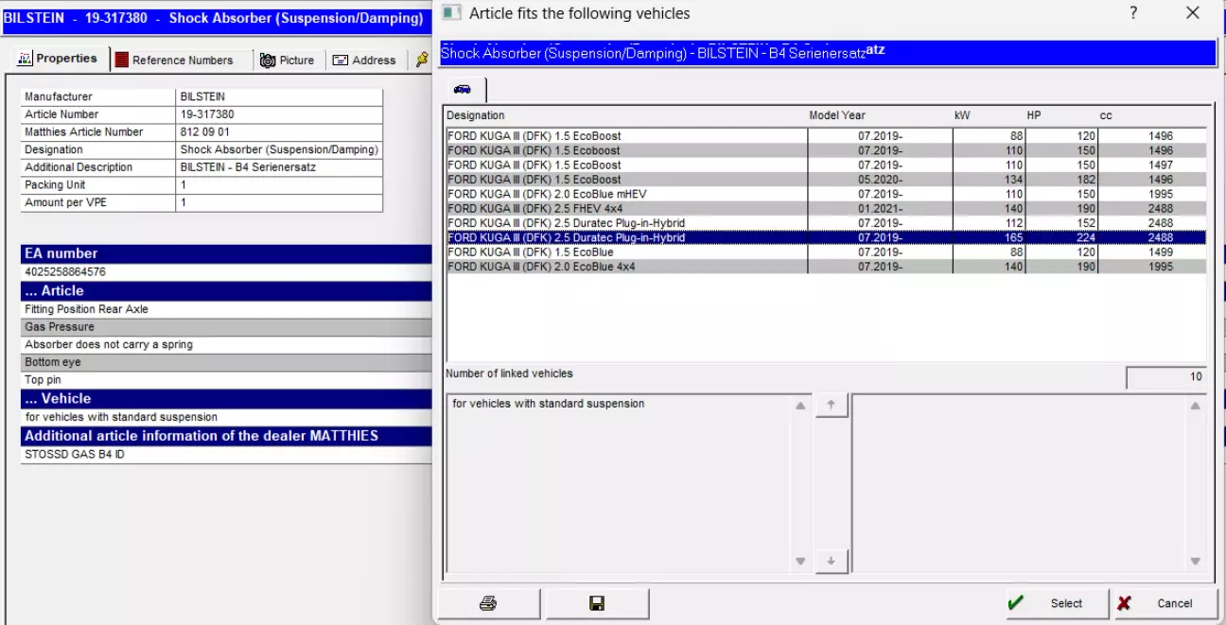
Task: Click the Packing Unit value cell
Action: pyautogui.click(x=279, y=185)
